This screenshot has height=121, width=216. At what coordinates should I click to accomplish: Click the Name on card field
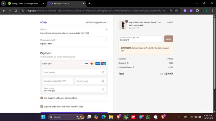point(74,89)
